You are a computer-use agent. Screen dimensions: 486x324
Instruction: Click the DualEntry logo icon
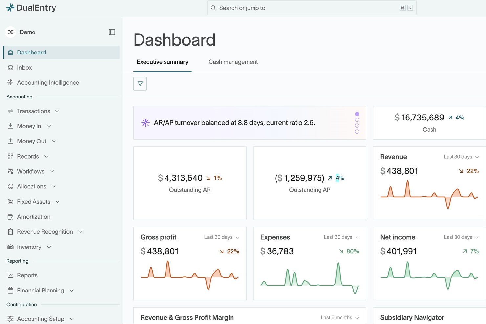(x=10, y=8)
